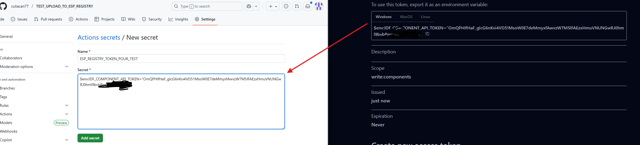Click the Add secret button
The height and width of the screenshot is (145, 640).
pos(90,138)
